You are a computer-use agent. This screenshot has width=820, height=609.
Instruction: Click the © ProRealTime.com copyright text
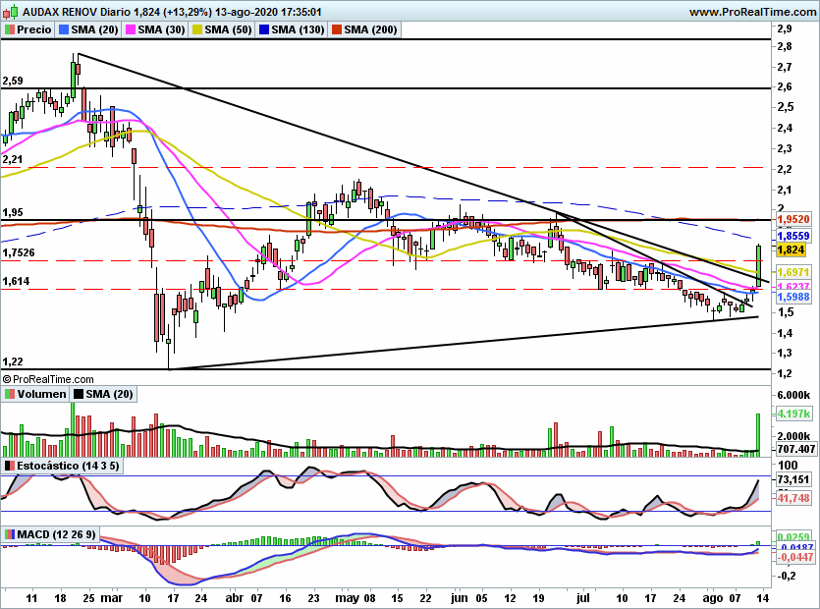coord(48,379)
